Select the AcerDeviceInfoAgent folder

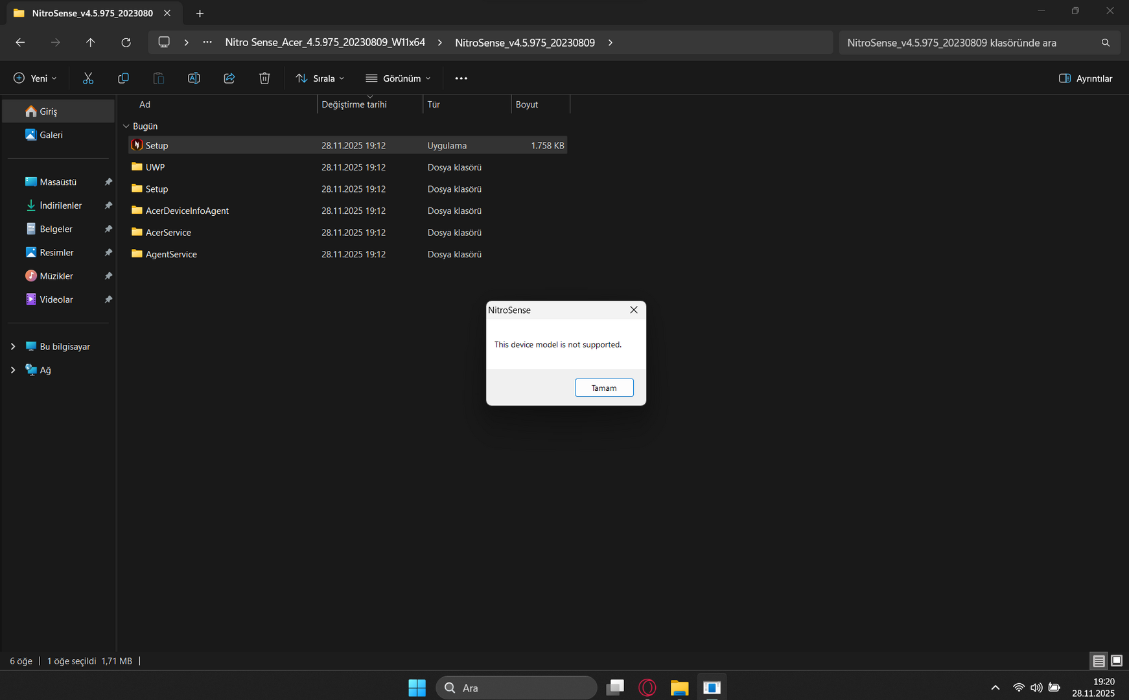[x=347, y=211]
